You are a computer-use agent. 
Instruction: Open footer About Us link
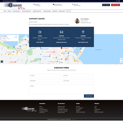pos(42,108)
